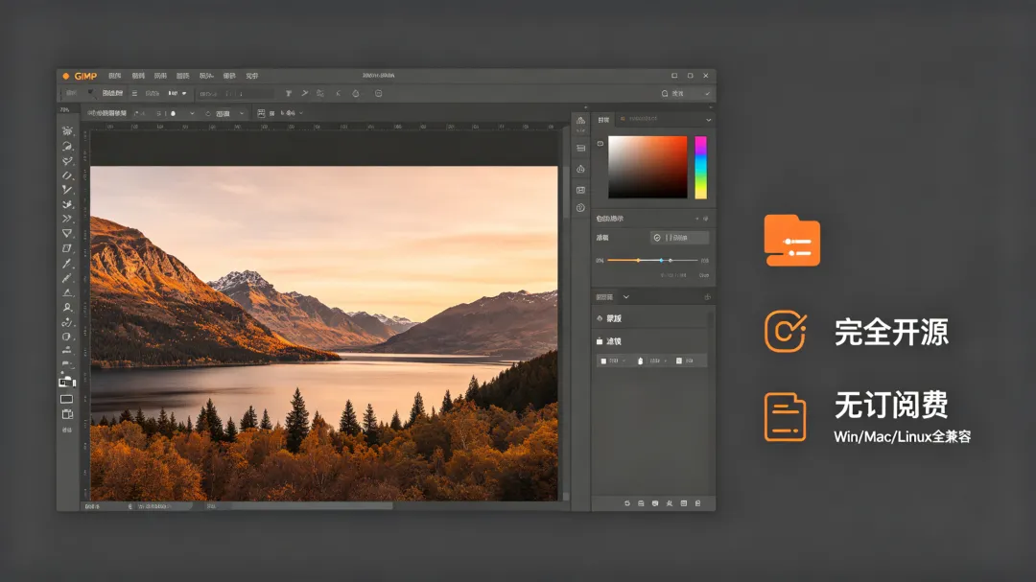Click the grid icon in the tool options bar

tap(261, 114)
